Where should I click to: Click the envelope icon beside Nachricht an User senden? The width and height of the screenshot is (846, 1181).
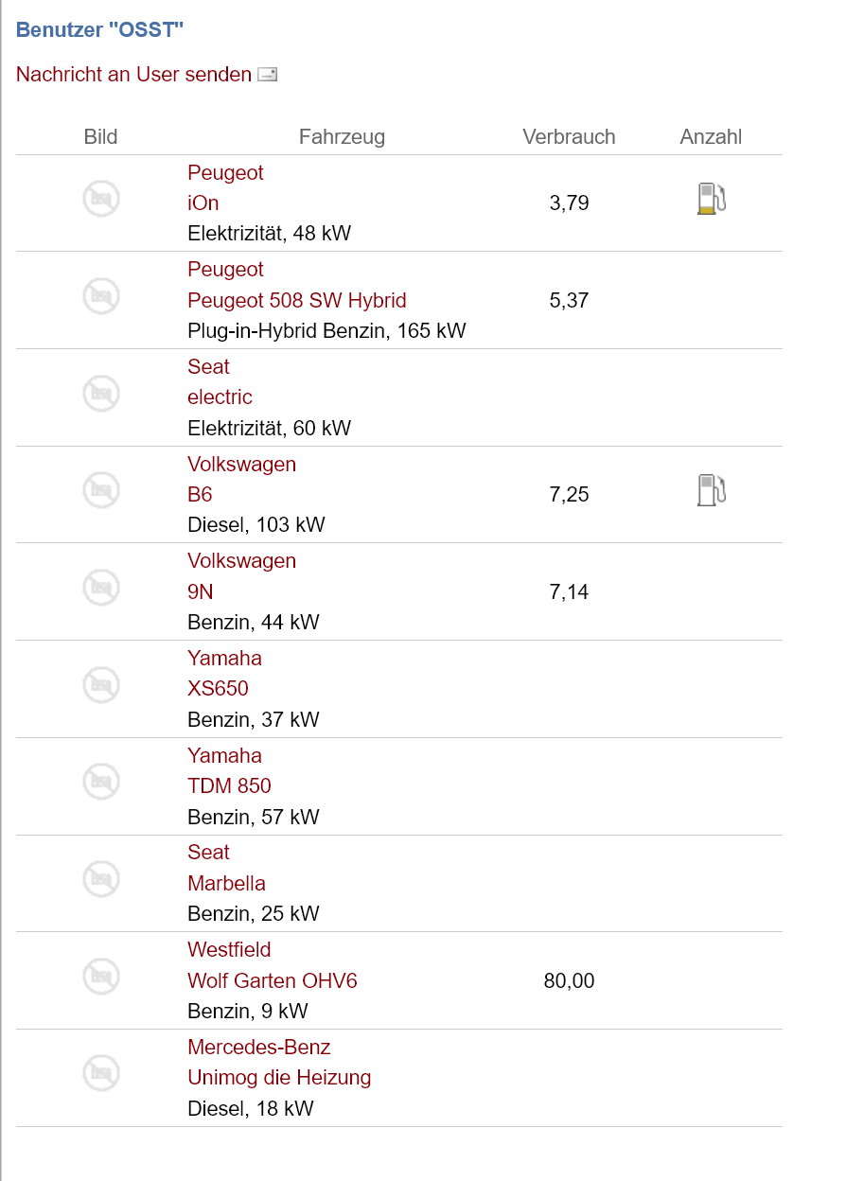268,75
